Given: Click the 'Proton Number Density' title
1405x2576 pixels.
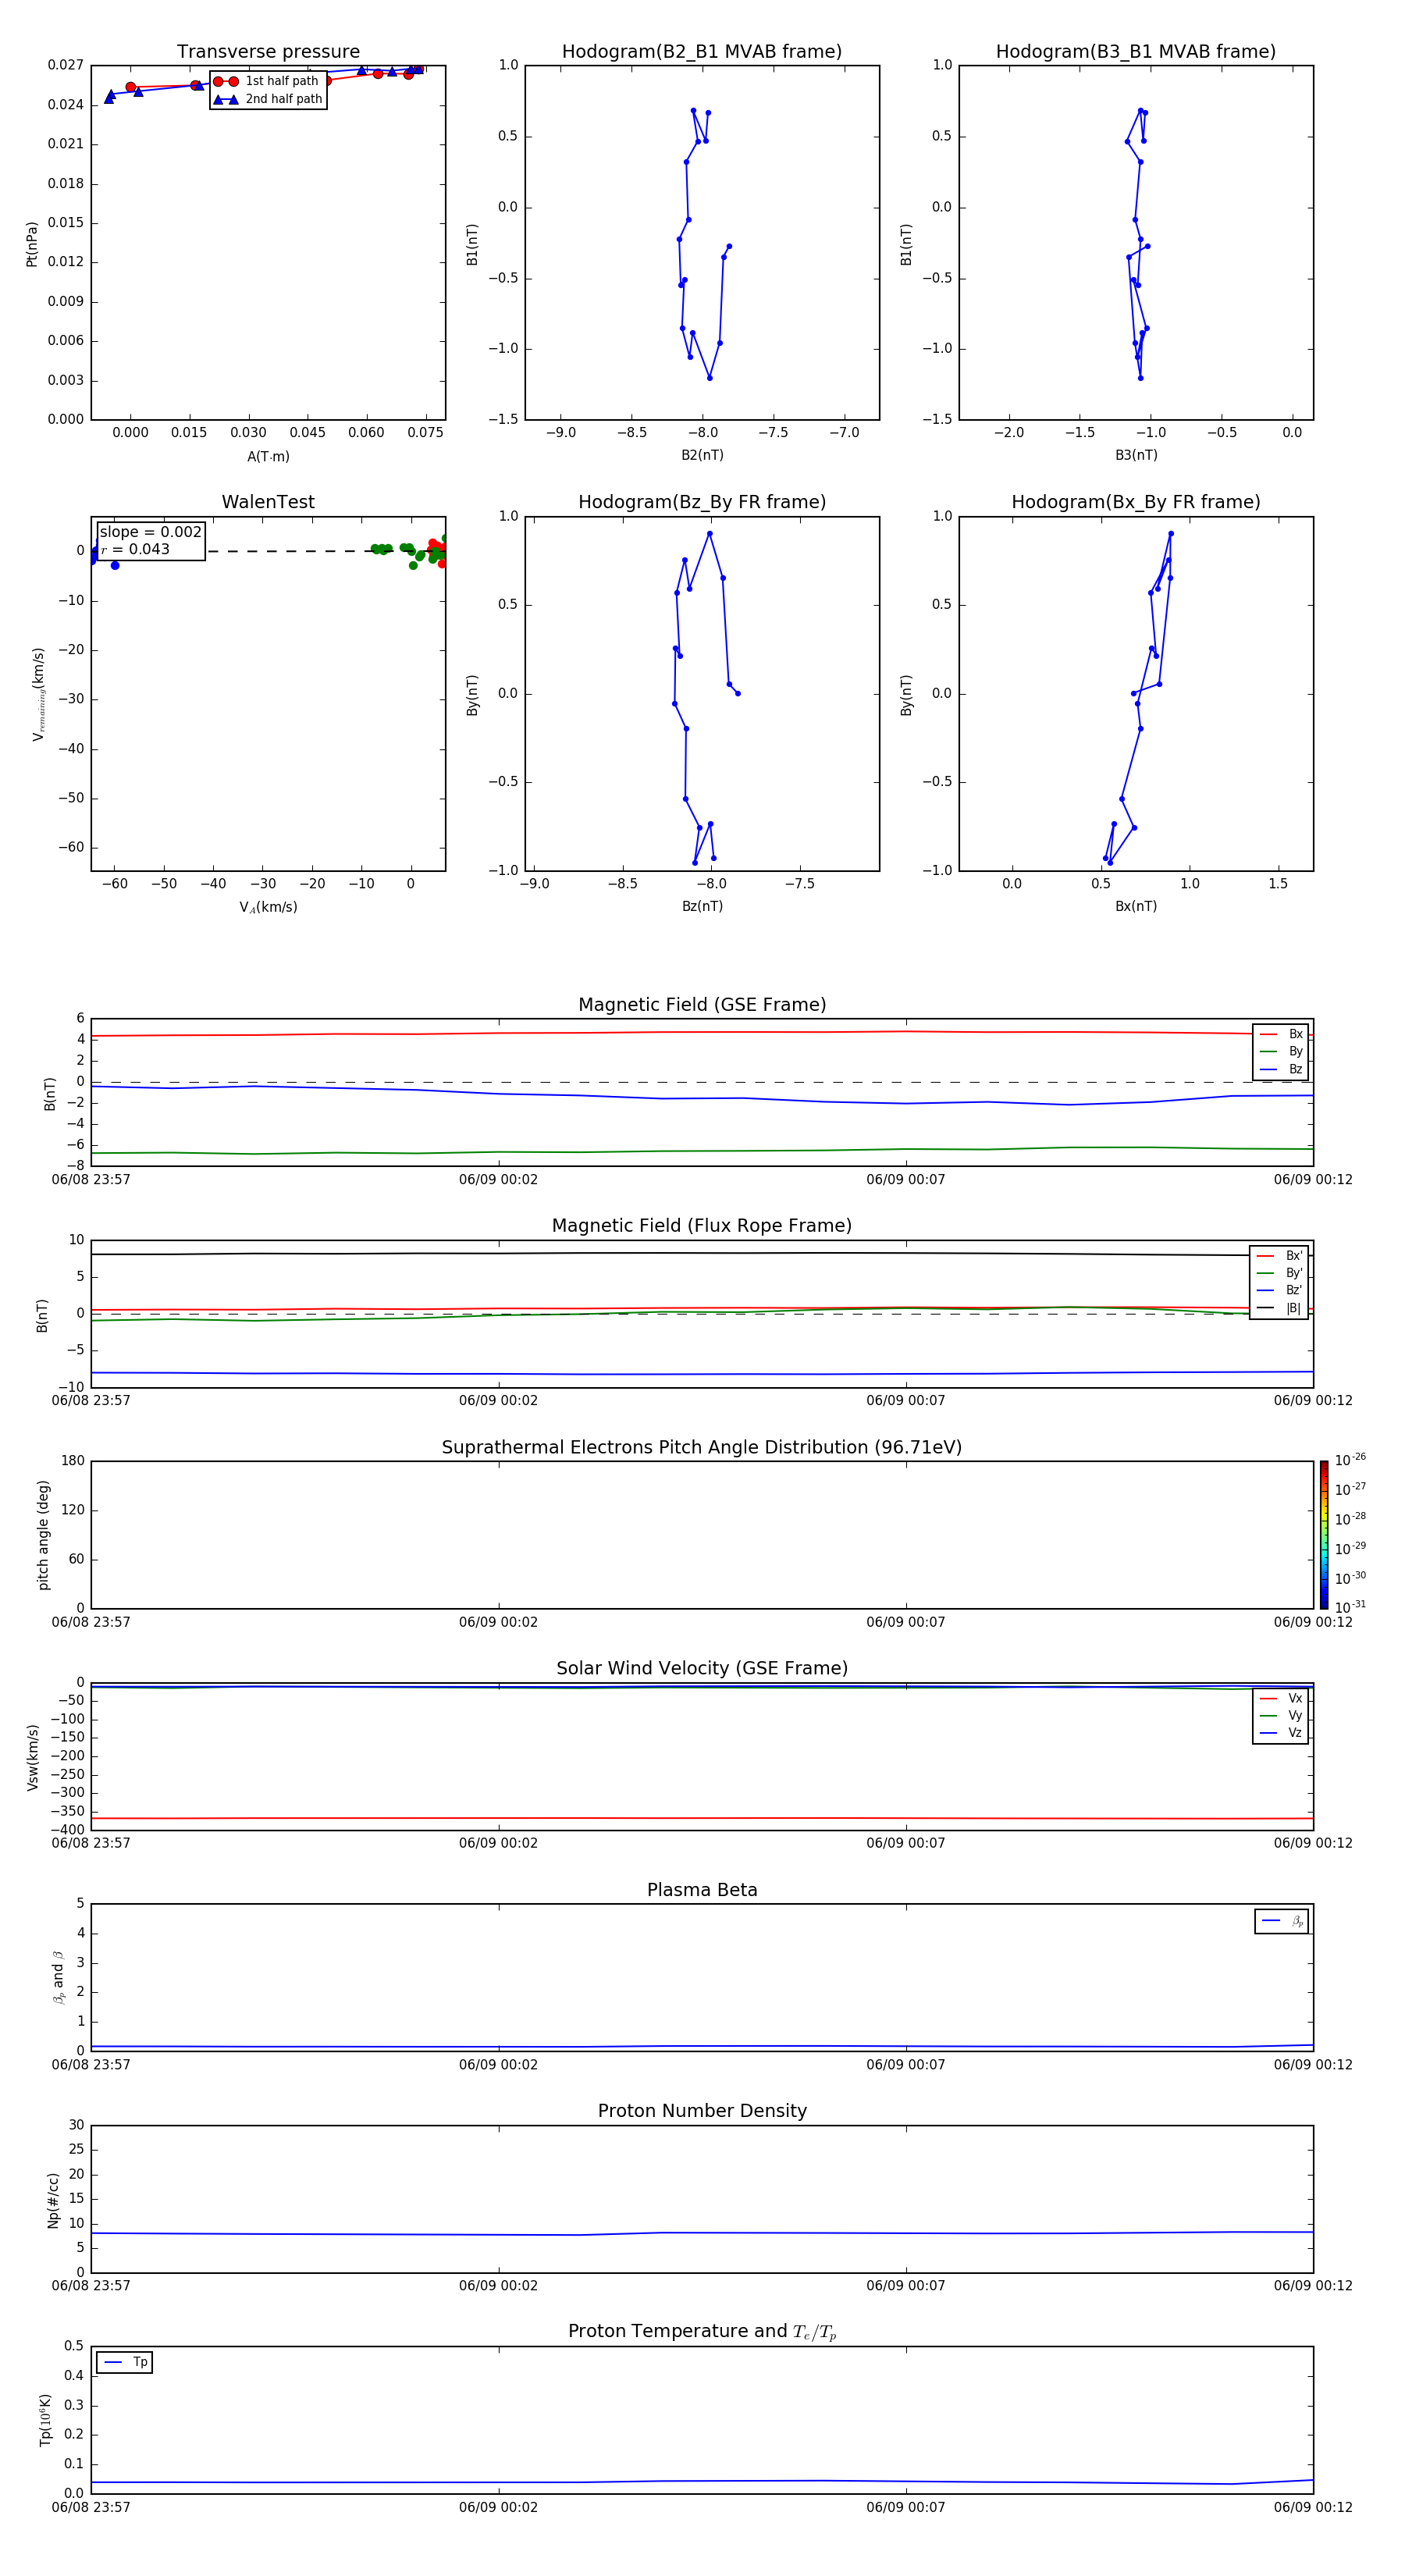Looking at the screenshot, I should tap(702, 2111).
